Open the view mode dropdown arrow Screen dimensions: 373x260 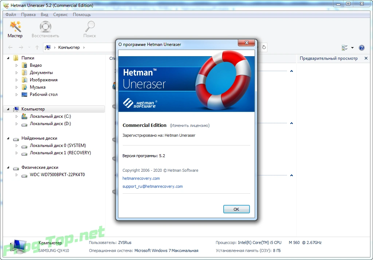click(352, 48)
